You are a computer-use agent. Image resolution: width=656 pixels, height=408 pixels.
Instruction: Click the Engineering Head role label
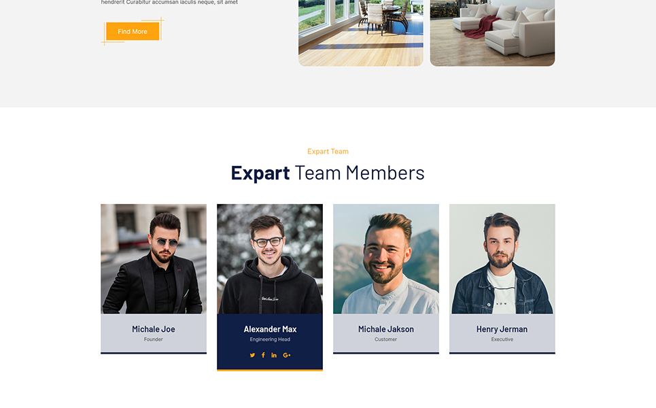point(270,339)
